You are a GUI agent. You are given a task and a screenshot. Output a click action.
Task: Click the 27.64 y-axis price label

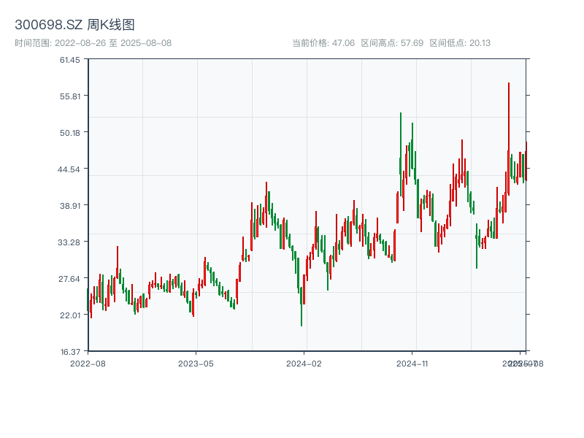pyautogui.click(x=70, y=279)
